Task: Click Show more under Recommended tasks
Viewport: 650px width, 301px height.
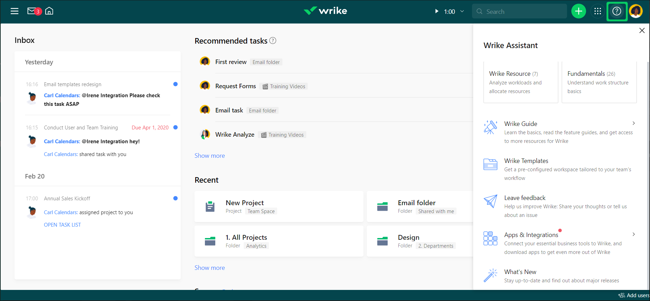Action: (210, 156)
